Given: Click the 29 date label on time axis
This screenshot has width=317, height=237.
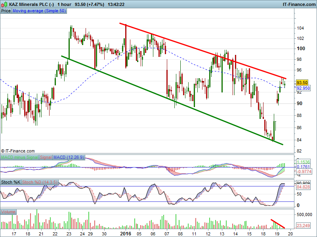Looking at the screenshot, I should click(90, 234).
